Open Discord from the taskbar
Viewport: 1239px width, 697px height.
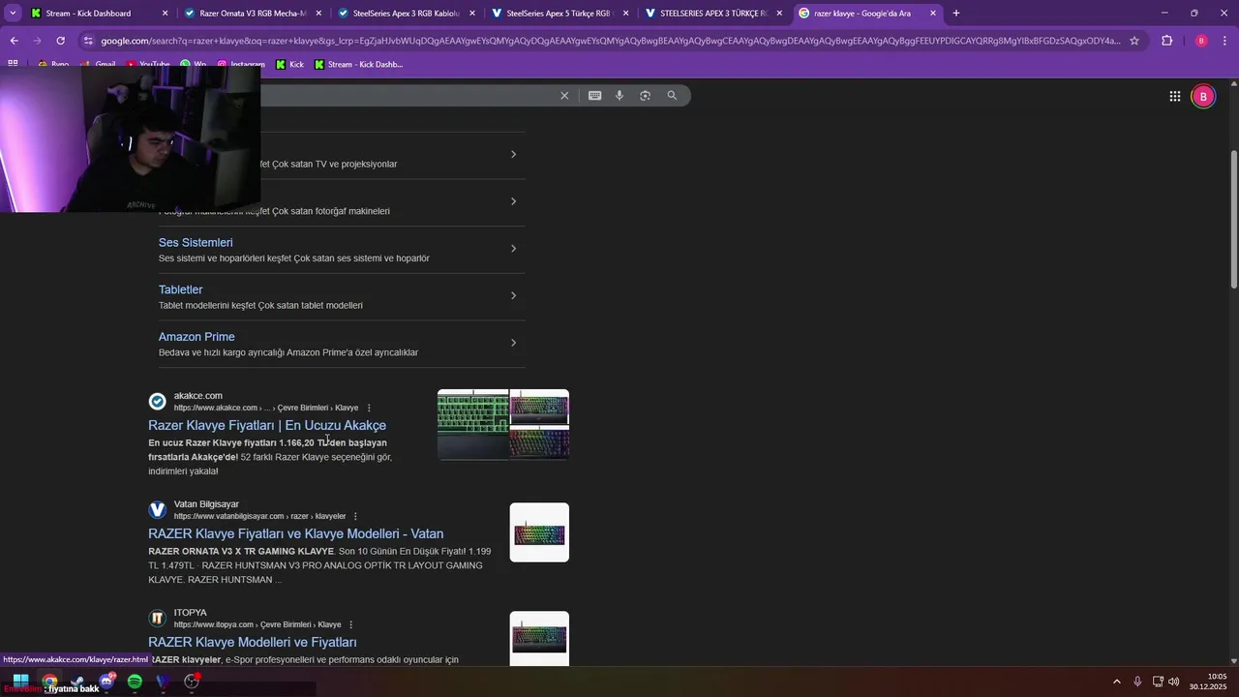tap(106, 682)
